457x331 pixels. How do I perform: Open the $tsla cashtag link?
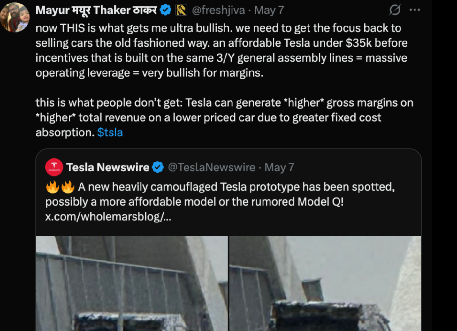point(110,132)
